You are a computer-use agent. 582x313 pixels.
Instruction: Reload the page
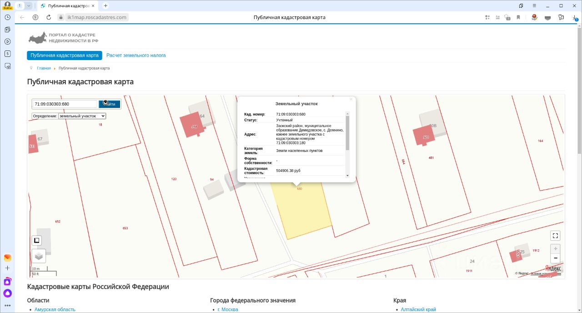click(x=49, y=17)
